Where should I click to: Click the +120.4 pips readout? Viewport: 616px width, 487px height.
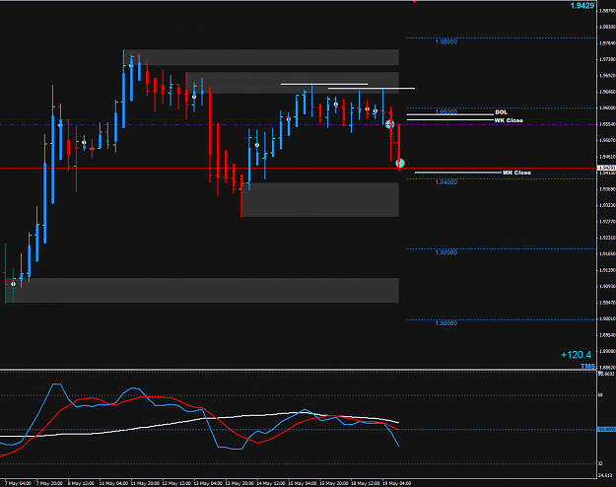576,355
